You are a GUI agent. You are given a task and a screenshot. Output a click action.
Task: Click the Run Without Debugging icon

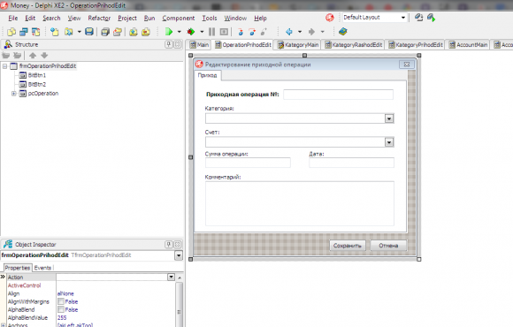point(191,32)
